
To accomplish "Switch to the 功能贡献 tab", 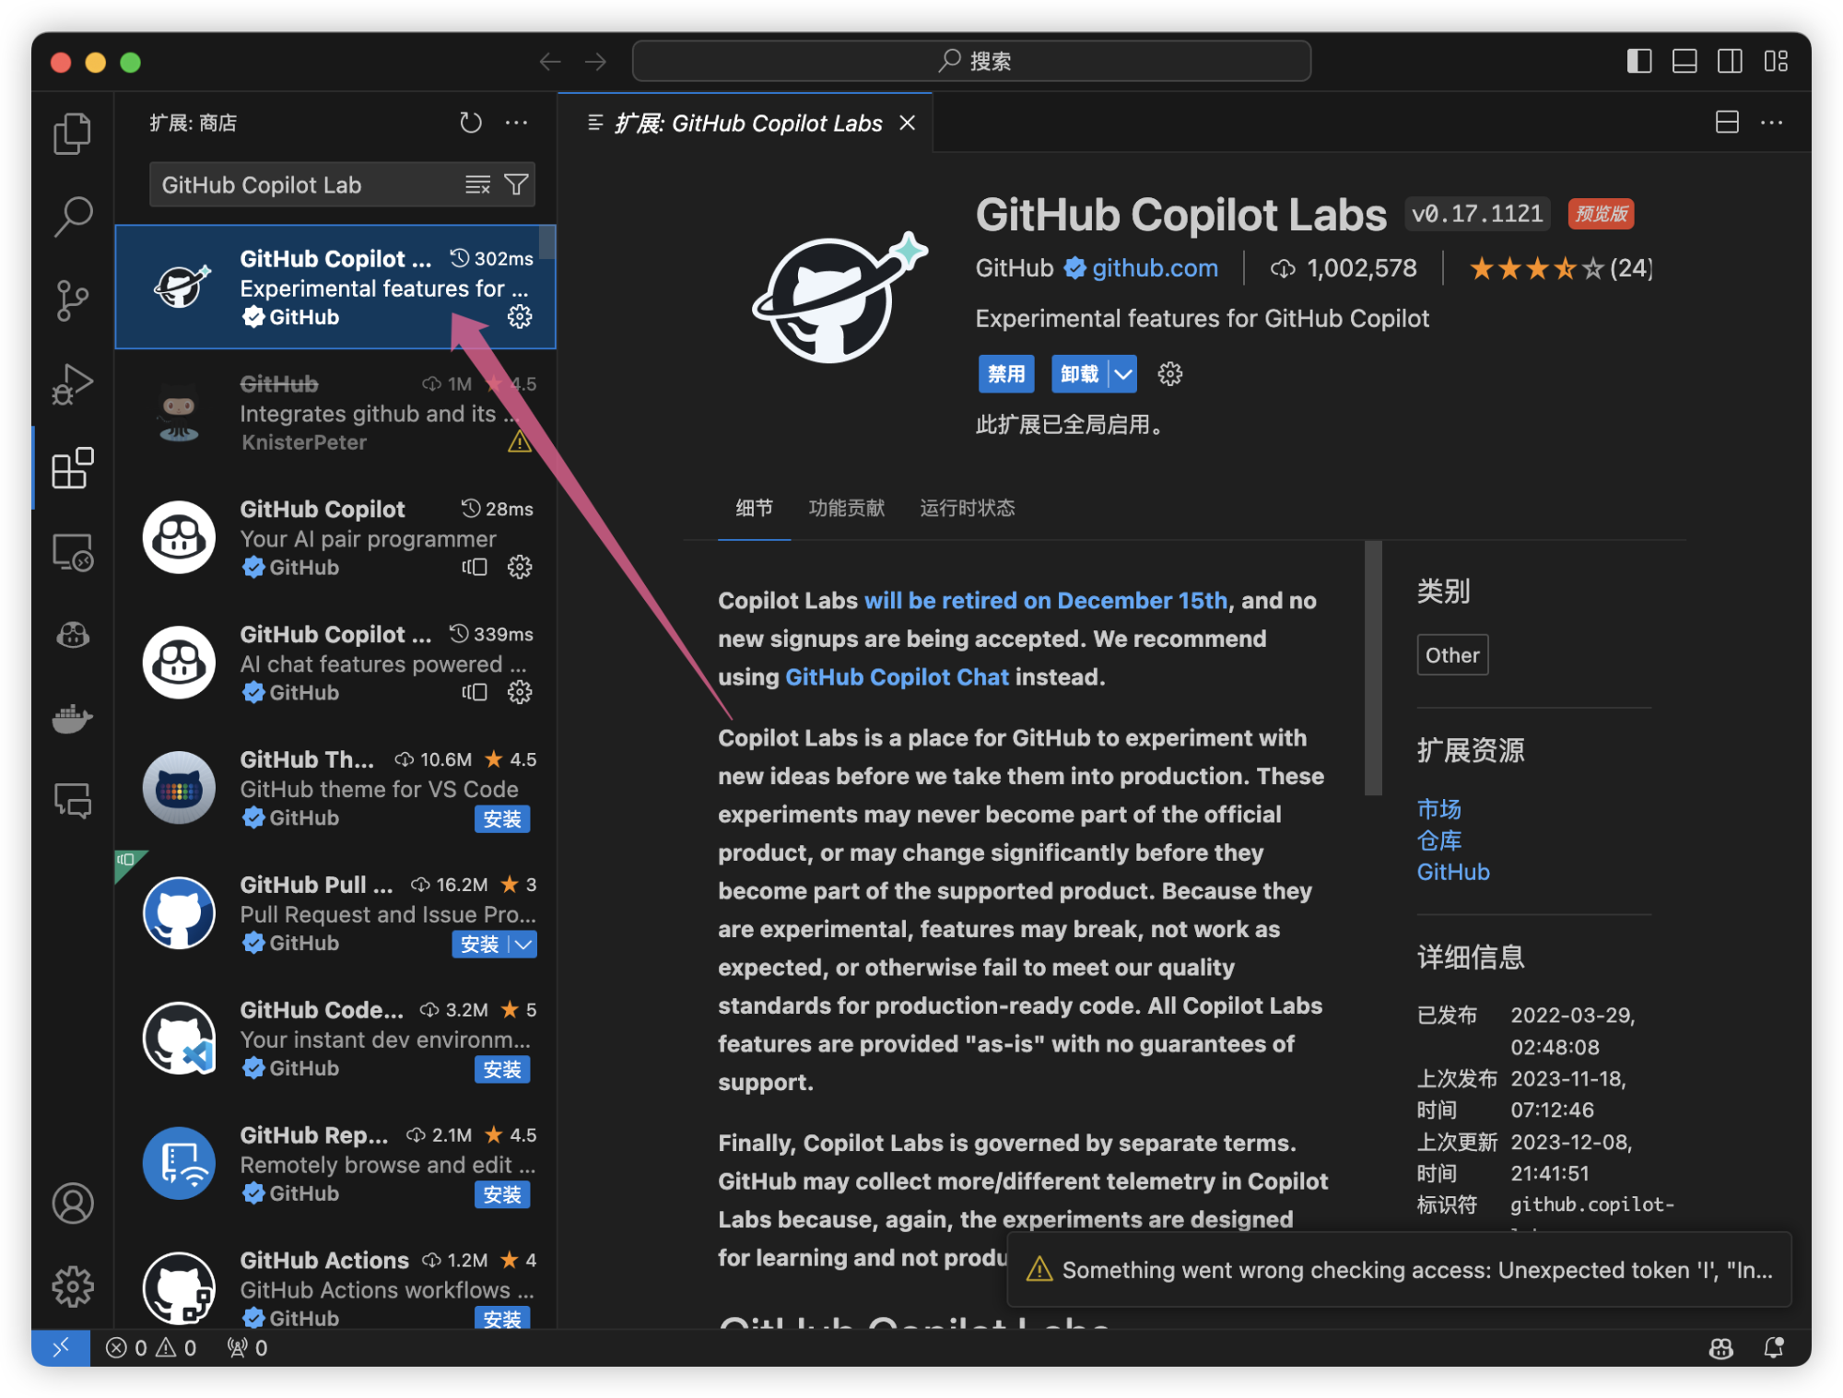I will 846,508.
